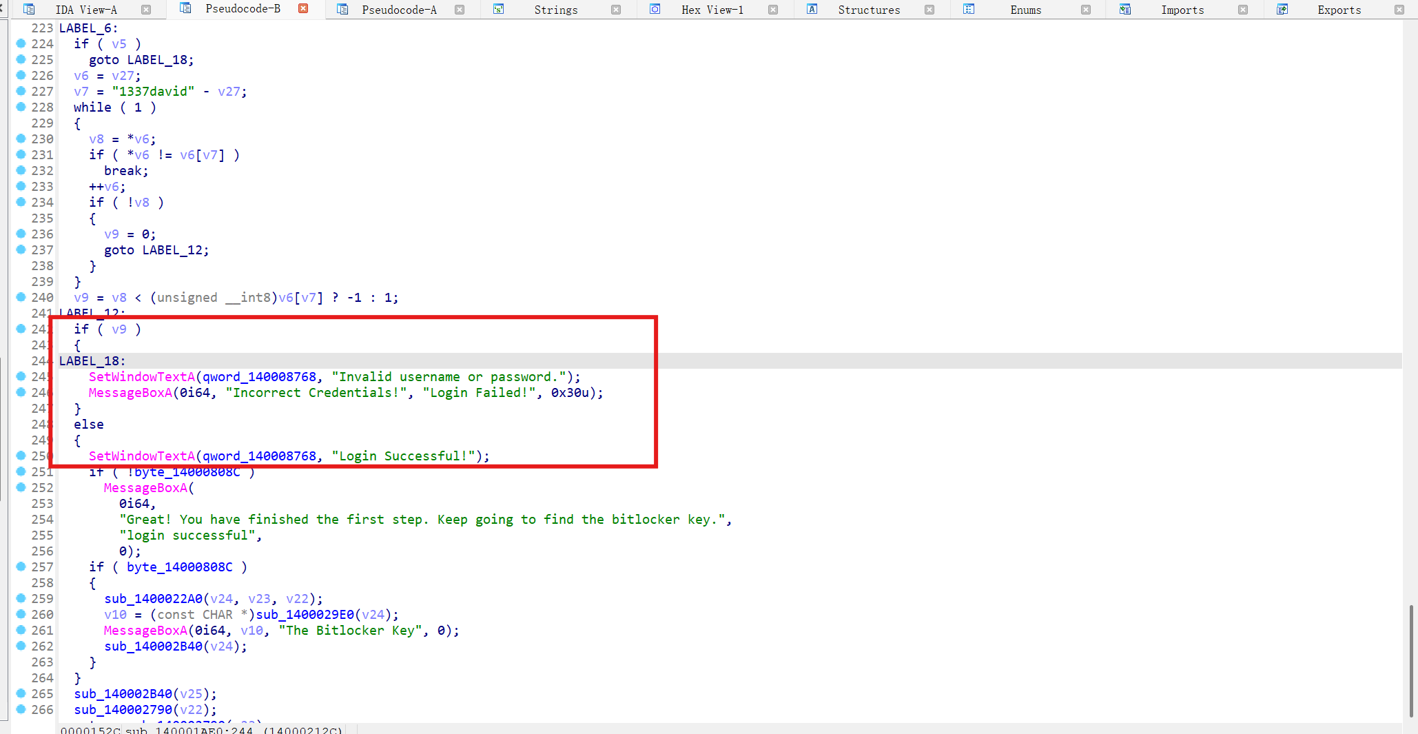Close the Structures tab
The width and height of the screenshot is (1418, 734).
coord(929,10)
